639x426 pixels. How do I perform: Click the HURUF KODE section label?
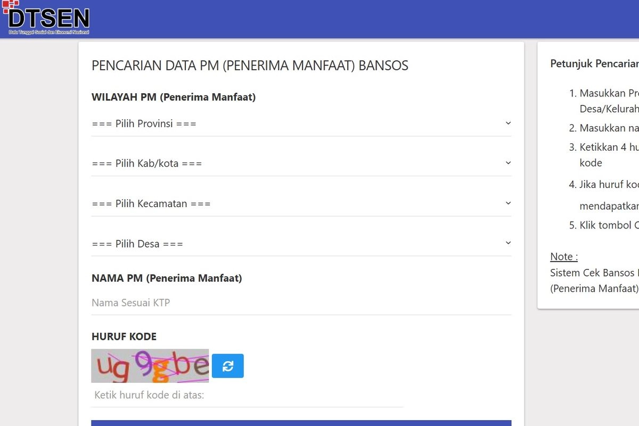coord(124,337)
